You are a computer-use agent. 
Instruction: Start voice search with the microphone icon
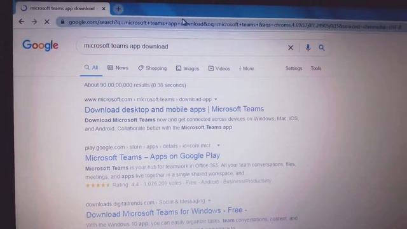tap(308, 48)
